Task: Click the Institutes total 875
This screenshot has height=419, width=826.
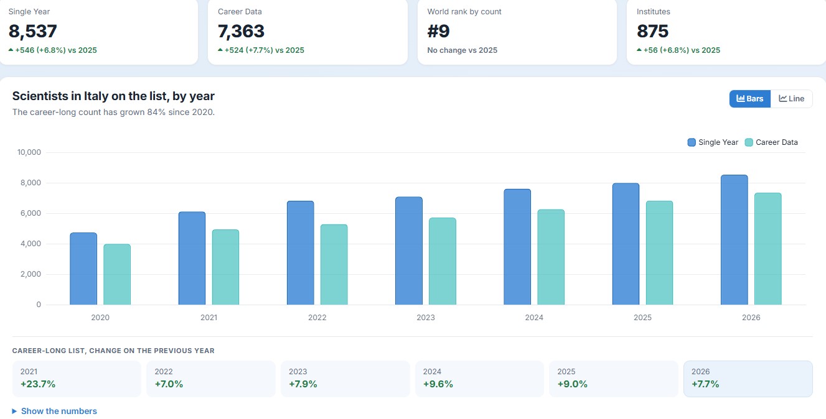Action: pos(653,31)
